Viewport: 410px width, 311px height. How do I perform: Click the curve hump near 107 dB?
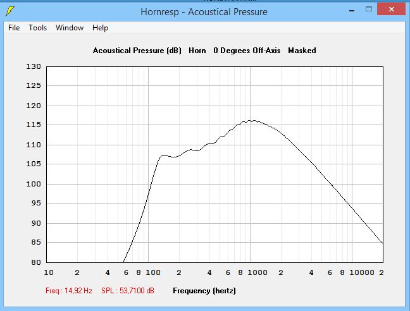pyautogui.click(x=163, y=155)
